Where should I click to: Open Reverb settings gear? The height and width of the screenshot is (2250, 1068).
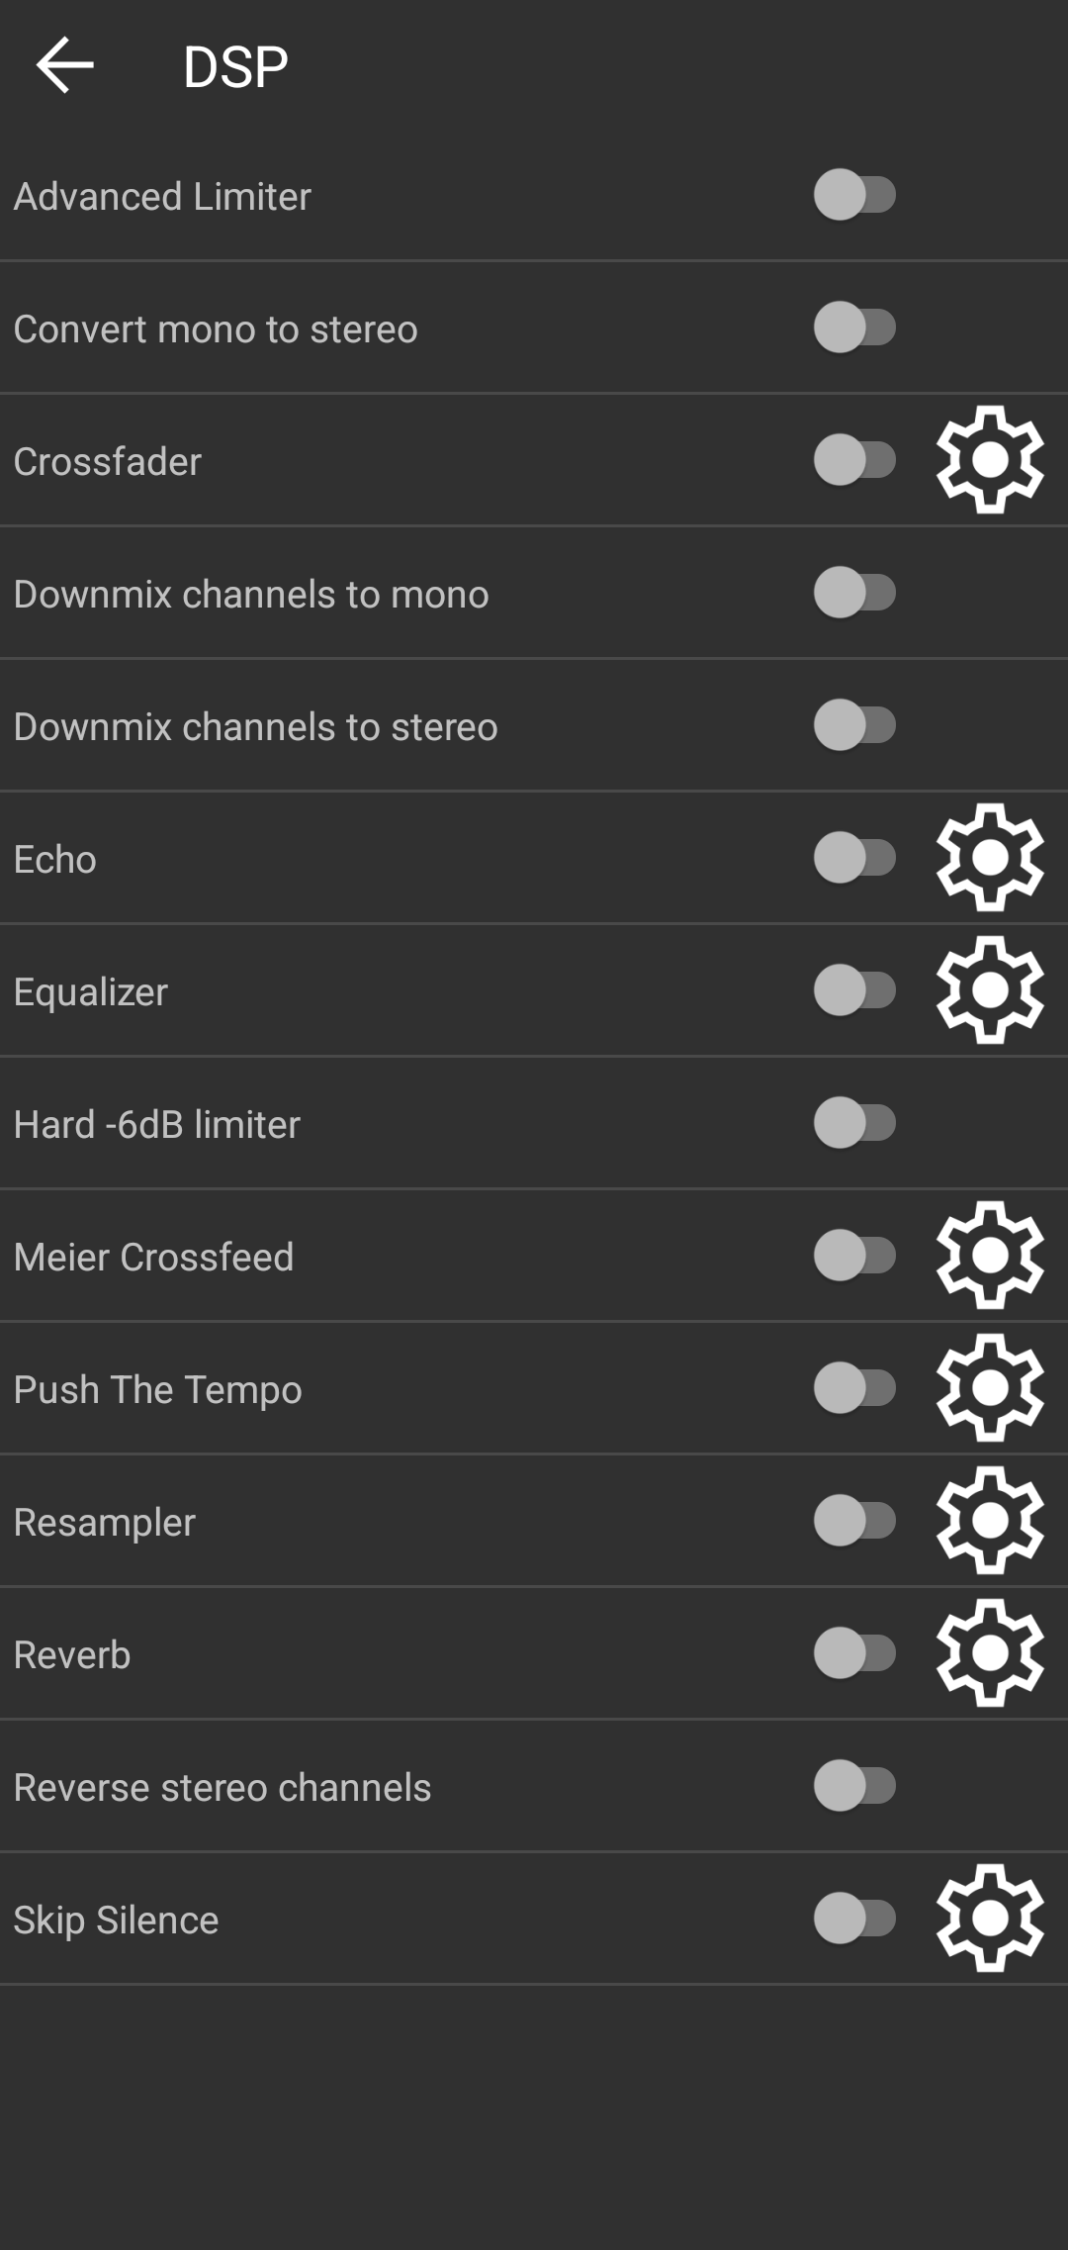[990, 1653]
